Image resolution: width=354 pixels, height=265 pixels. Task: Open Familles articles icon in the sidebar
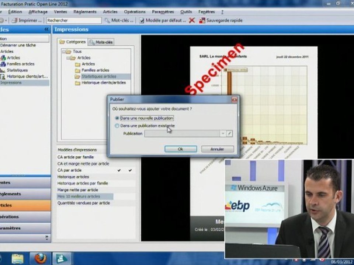(x=3, y=64)
